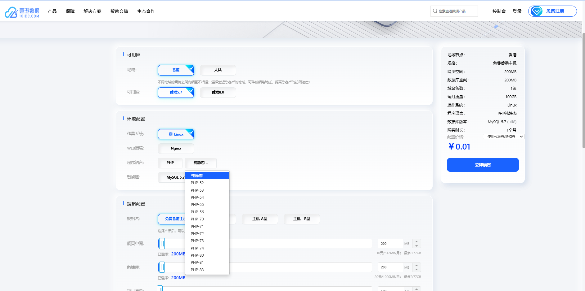Select the 香港 region option

pos(176,70)
